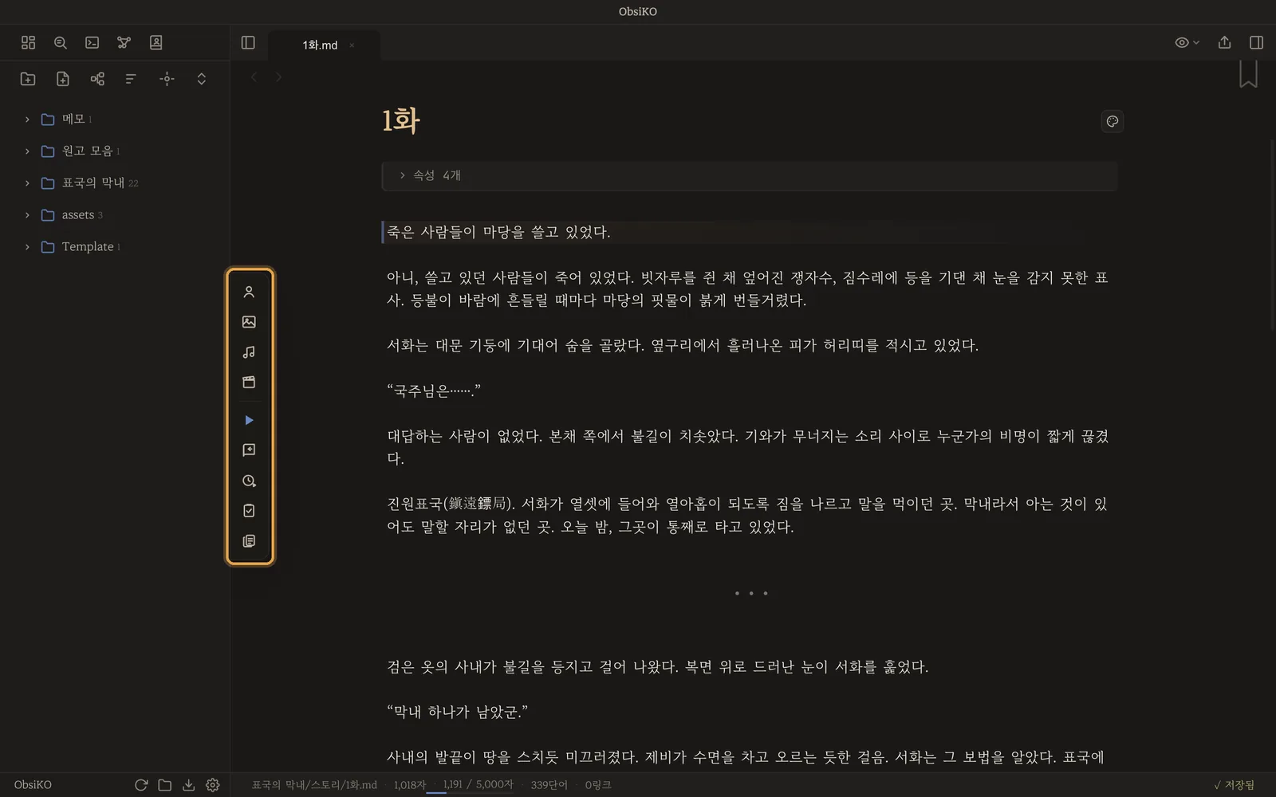This screenshot has width=1276, height=797.
Task: Click the blue play triangle in floating toolbar
Action: pyautogui.click(x=249, y=420)
